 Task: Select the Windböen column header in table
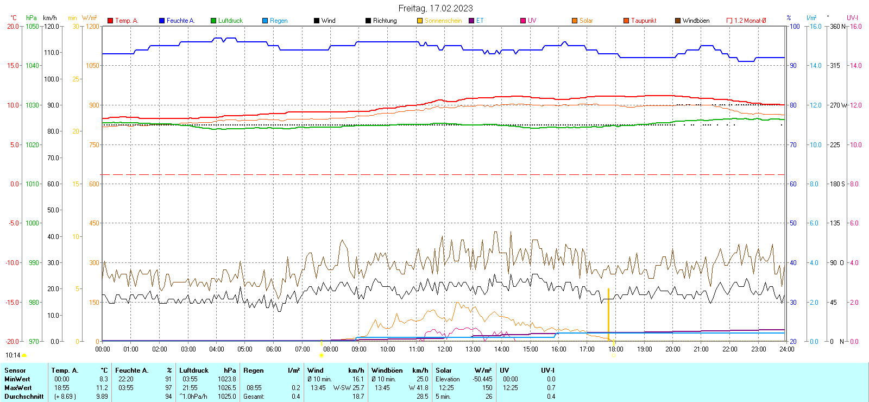pyautogui.click(x=387, y=370)
